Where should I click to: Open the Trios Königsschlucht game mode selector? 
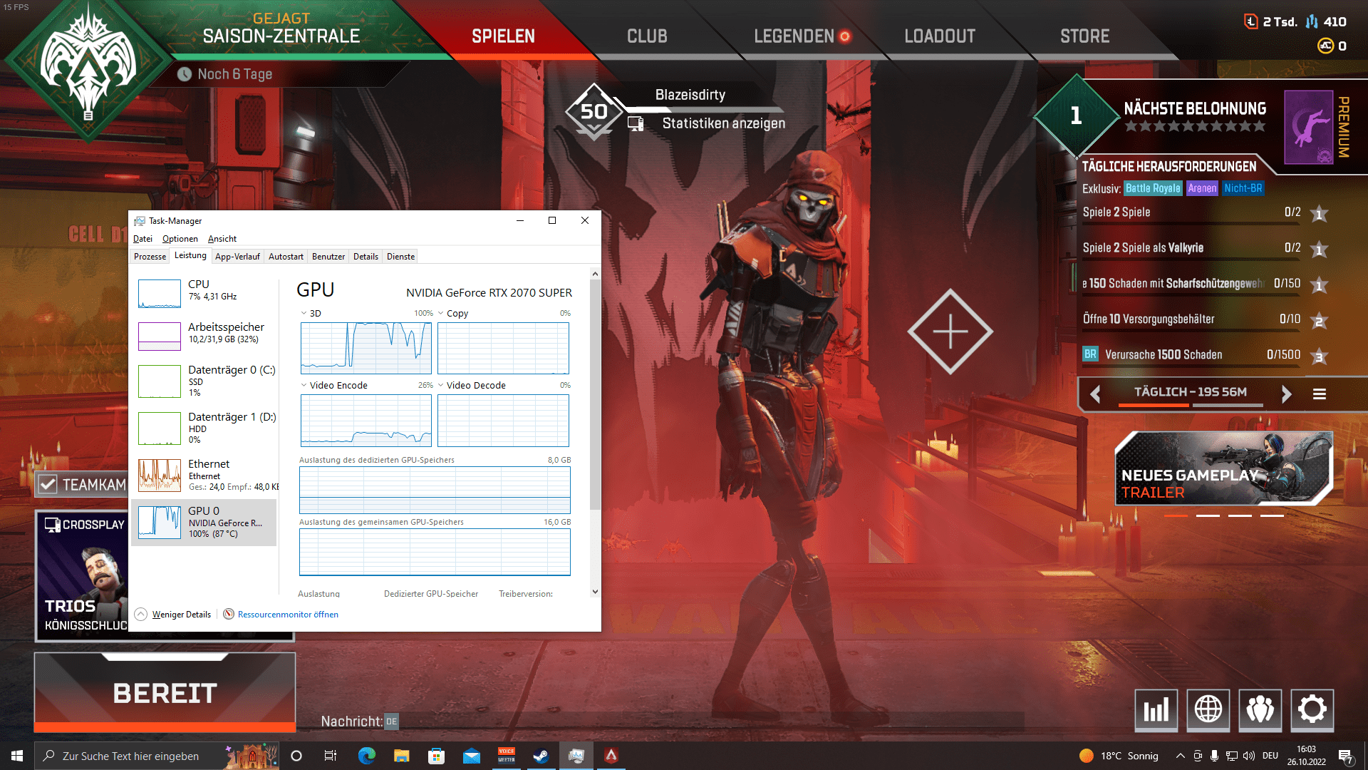coord(82,575)
